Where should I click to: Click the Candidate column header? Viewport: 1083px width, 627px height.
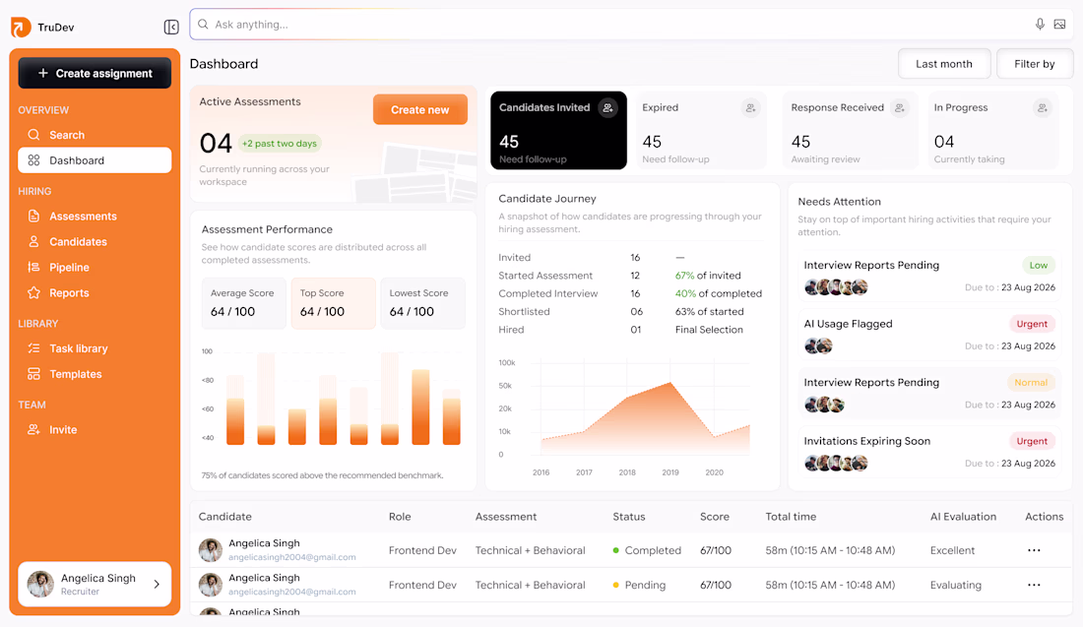pyautogui.click(x=225, y=517)
